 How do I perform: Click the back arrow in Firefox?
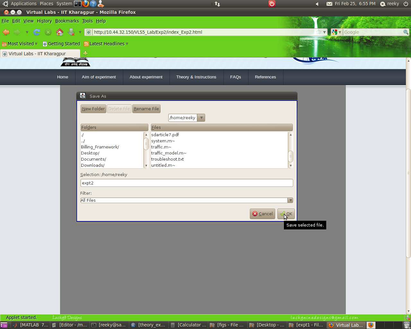click(x=6, y=32)
